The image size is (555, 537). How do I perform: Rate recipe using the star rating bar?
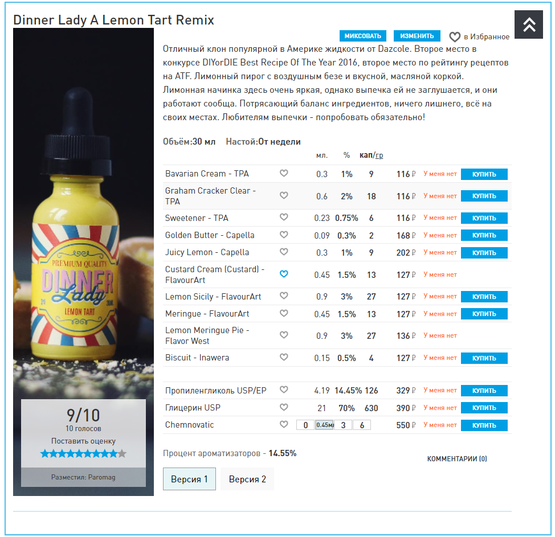click(83, 454)
